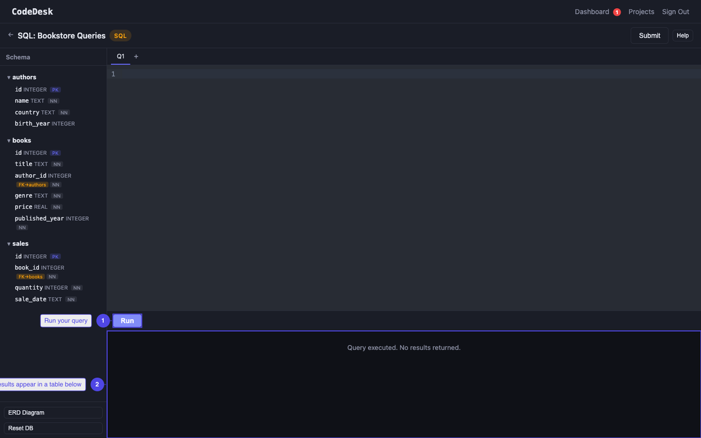
Task: Click tutorial step 1 marker
Action: (103, 320)
